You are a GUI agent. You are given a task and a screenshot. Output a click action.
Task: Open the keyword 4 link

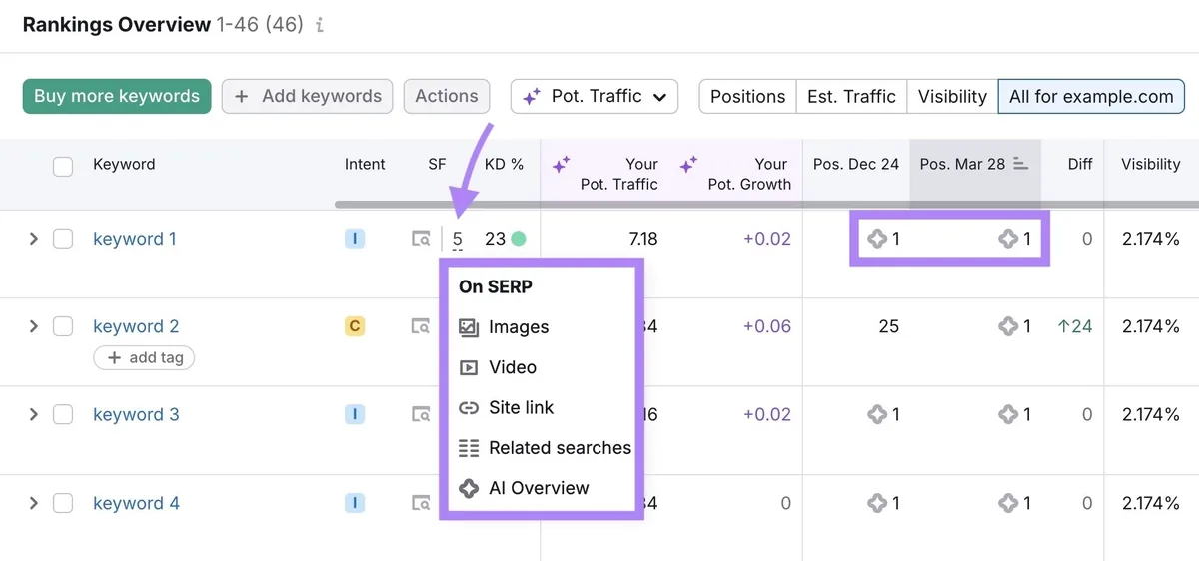click(136, 503)
